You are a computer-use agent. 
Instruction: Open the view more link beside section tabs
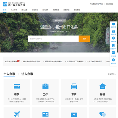pyautogui.click(x=112, y=74)
